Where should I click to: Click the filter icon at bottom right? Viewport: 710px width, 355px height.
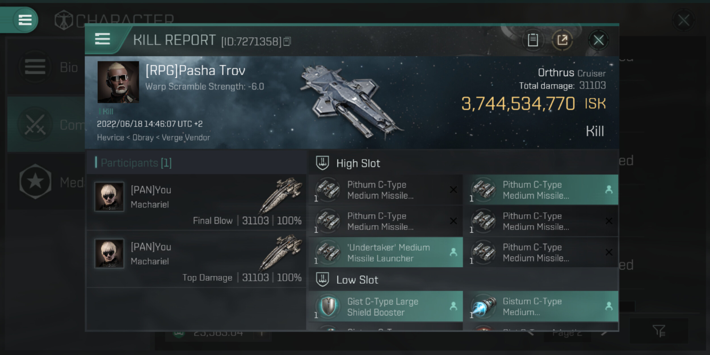[659, 331]
